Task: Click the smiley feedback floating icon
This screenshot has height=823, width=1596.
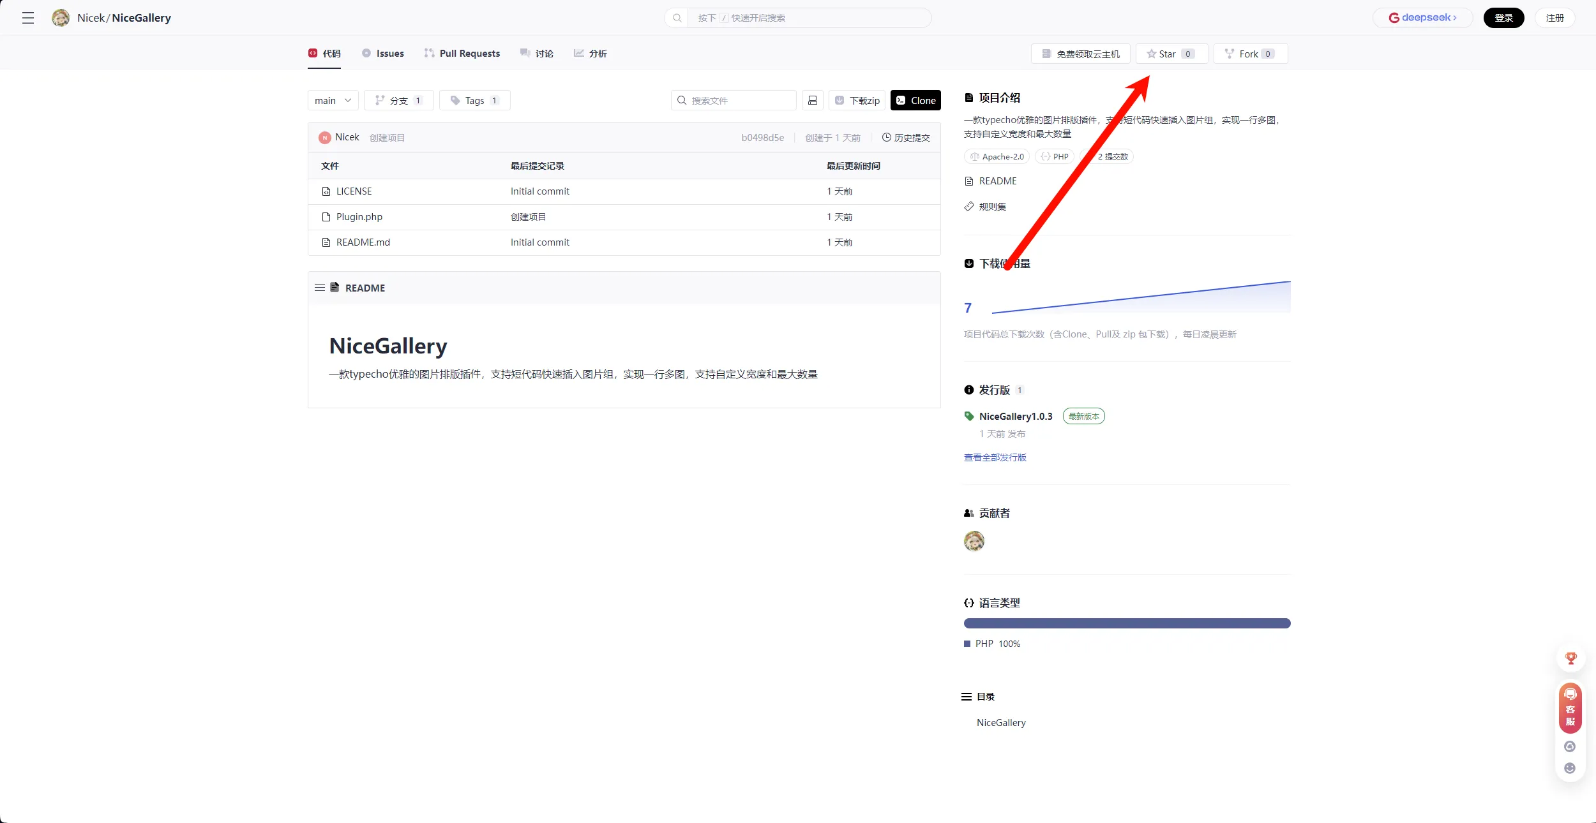Action: (1570, 768)
